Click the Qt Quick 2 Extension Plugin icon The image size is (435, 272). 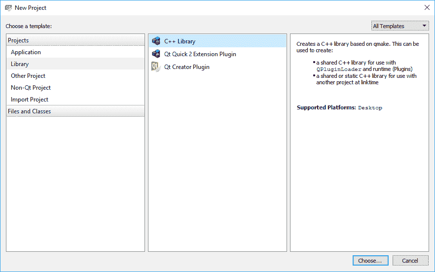[x=156, y=54]
